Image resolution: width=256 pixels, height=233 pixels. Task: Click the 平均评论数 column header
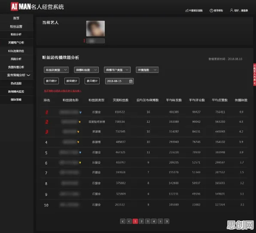197,100
